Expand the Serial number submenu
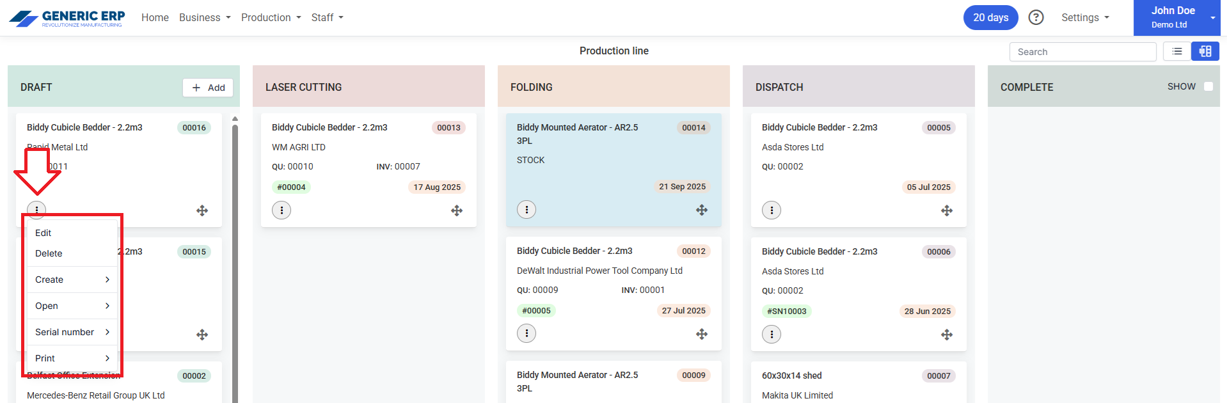This screenshot has height=403, width=1227. pos(72,332)
